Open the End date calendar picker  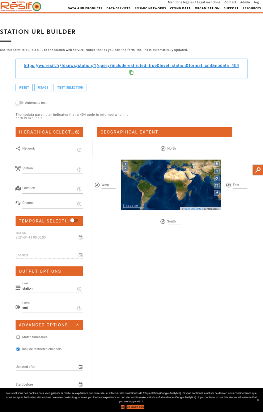coord(80,255)
